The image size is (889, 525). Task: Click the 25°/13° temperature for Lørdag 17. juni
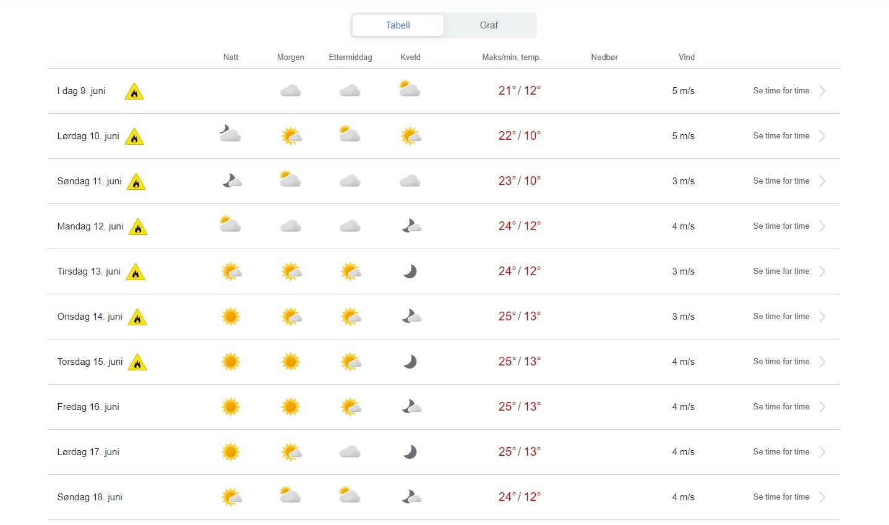point(519,452)
